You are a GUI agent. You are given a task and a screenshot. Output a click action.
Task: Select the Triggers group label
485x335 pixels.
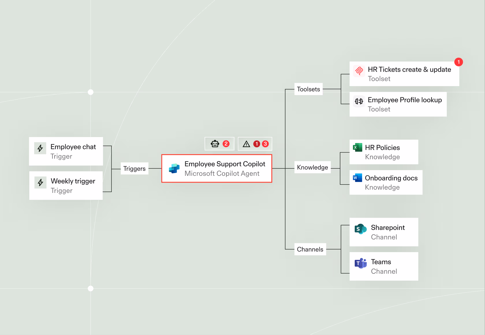click(135, 169)
